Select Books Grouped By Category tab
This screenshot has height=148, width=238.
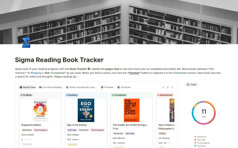[81, 87]
